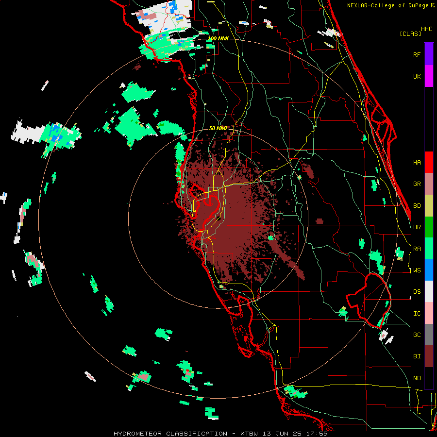Click the "[CLAS]" units label
Screen dimensions: 437x437
point(410,34)
